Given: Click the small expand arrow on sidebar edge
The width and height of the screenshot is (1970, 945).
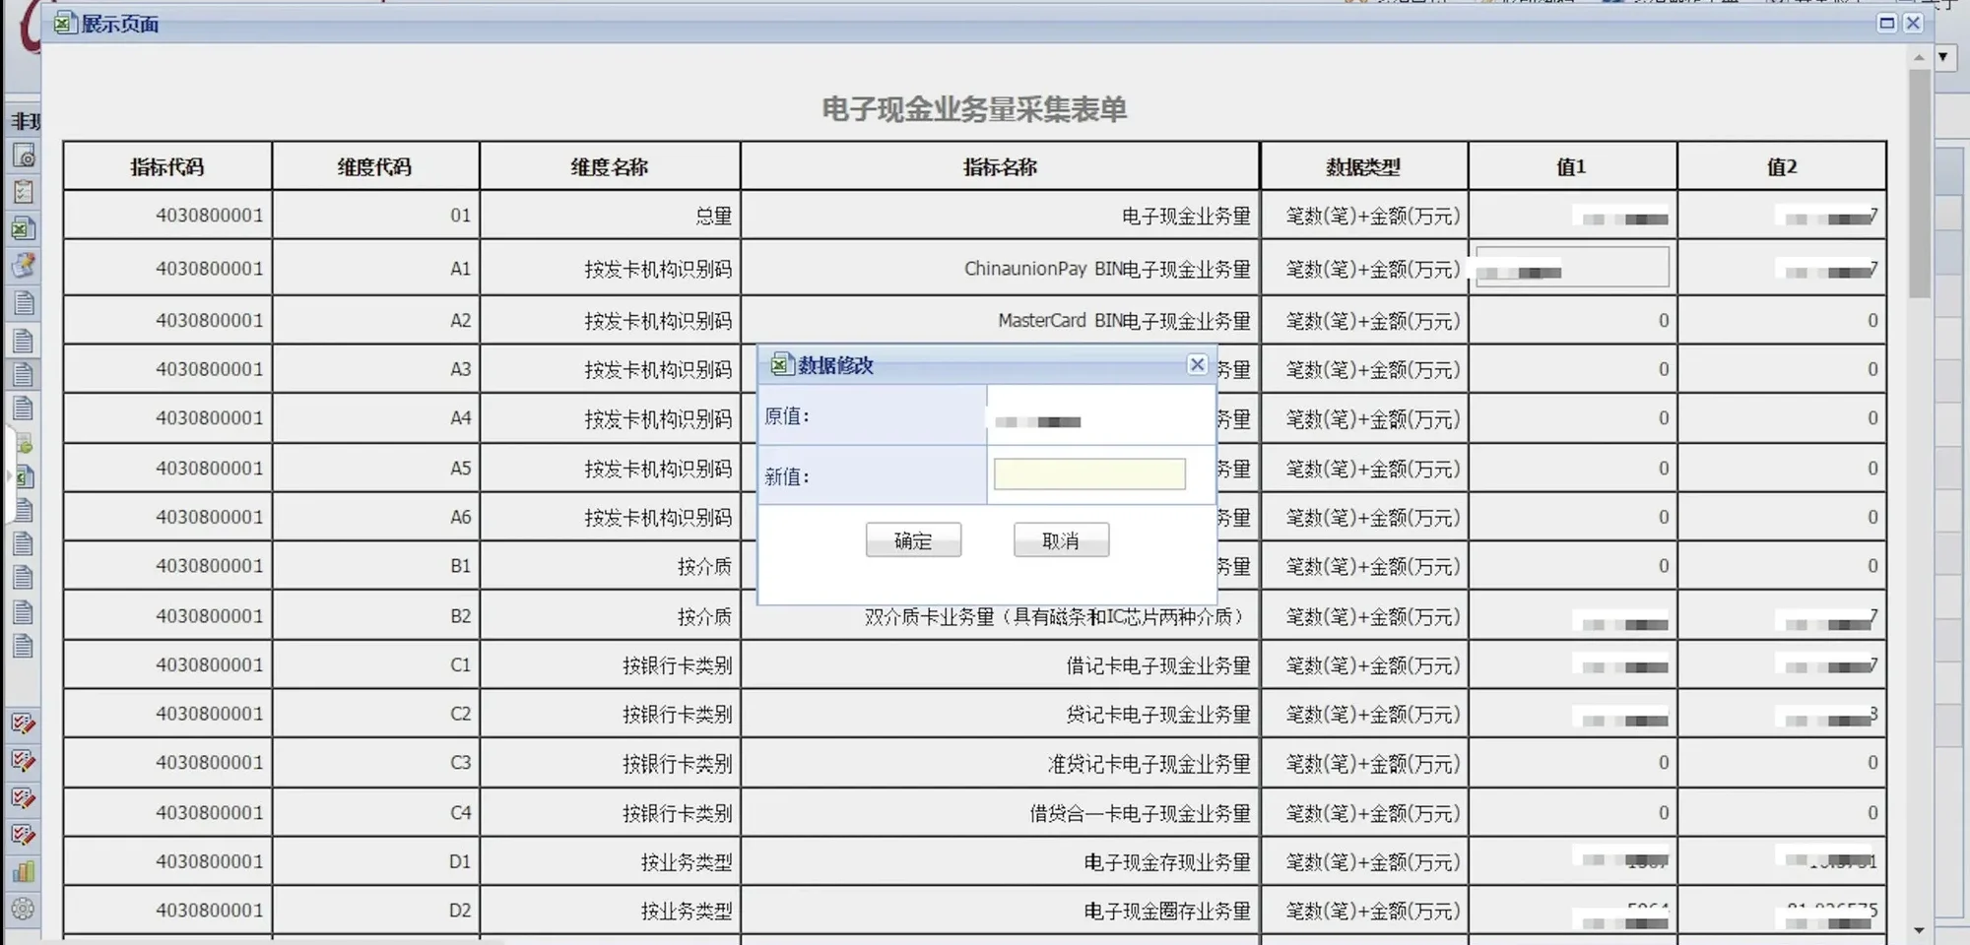Looking at the screenshot, I should pos(9,476).
